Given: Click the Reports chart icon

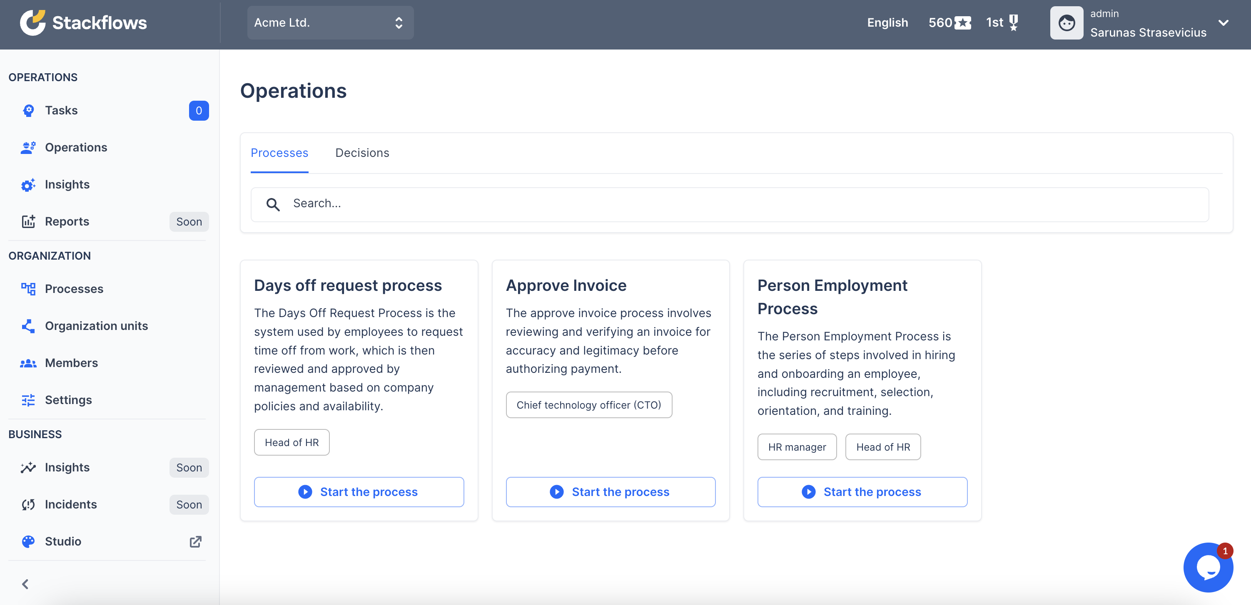Looking at the screenshot, I should tap(28, 221).
